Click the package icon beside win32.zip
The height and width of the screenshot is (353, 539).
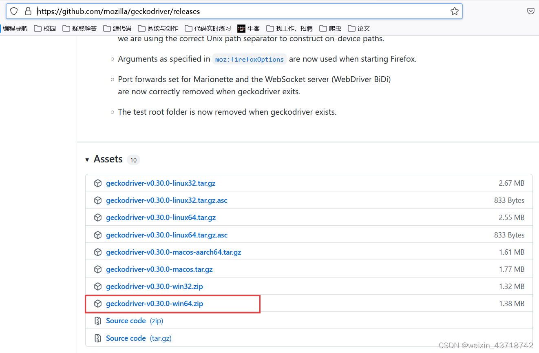[x=98, y=286]
